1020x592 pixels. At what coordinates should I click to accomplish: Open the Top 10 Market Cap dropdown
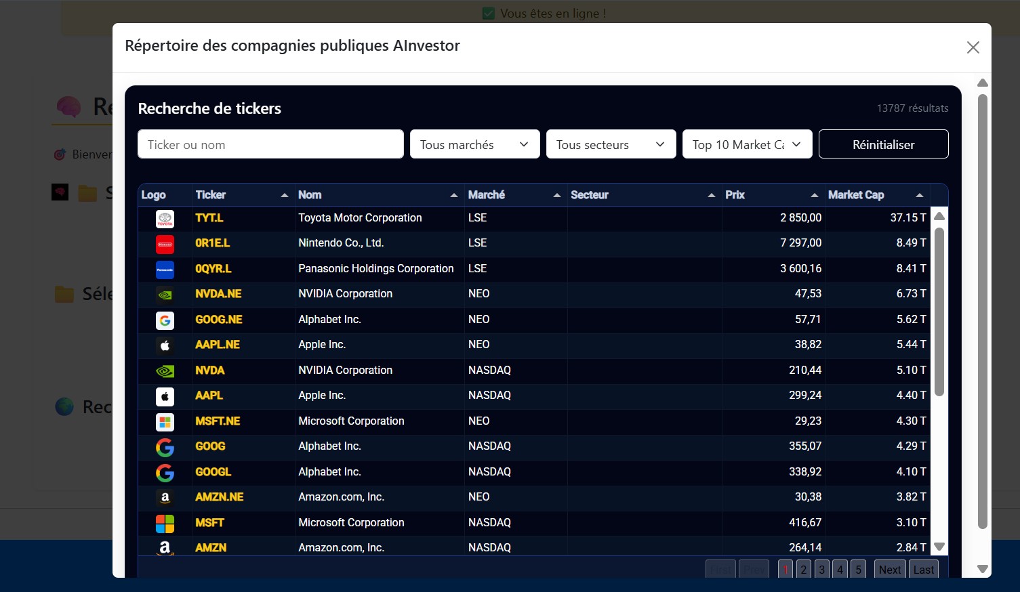pos(748,144)
